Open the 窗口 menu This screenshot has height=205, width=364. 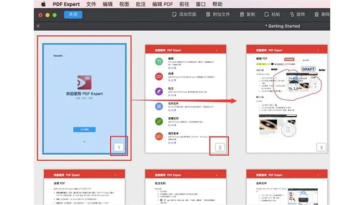coord(201,4)
